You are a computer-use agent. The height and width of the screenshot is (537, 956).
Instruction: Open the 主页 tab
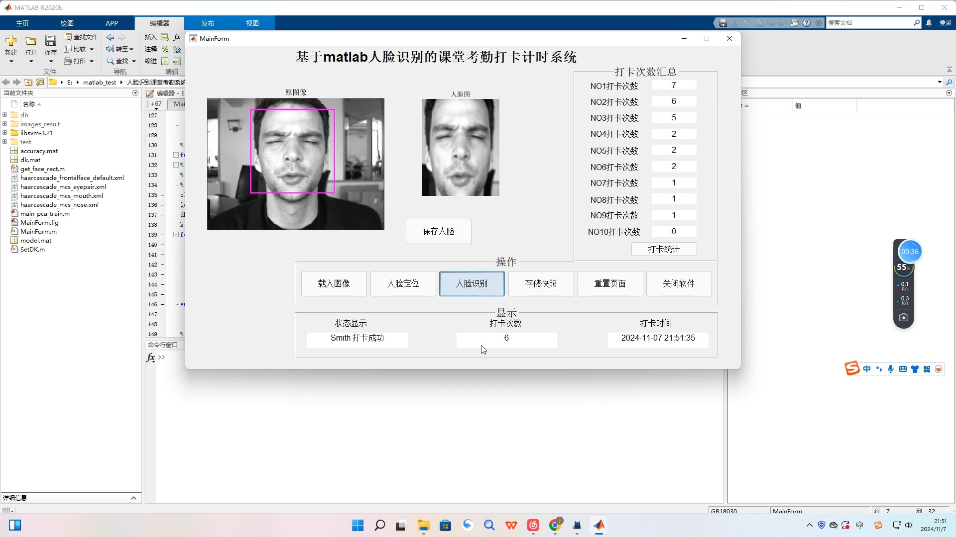point(22,23)
